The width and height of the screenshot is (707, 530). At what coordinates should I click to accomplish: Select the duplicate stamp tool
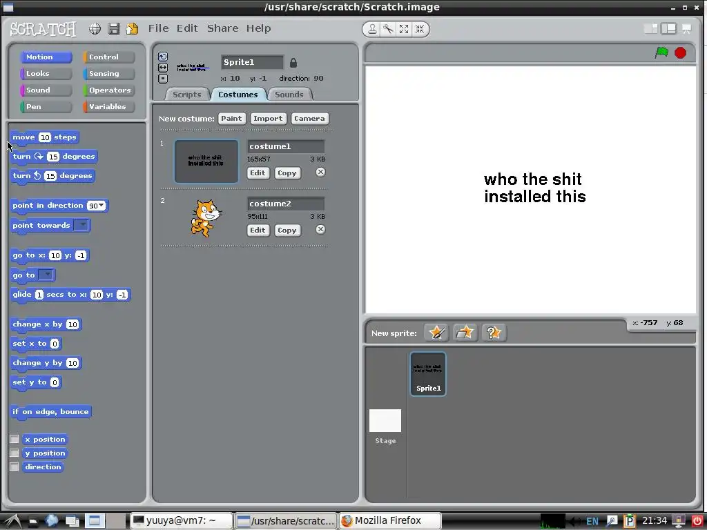click(372, 29)
